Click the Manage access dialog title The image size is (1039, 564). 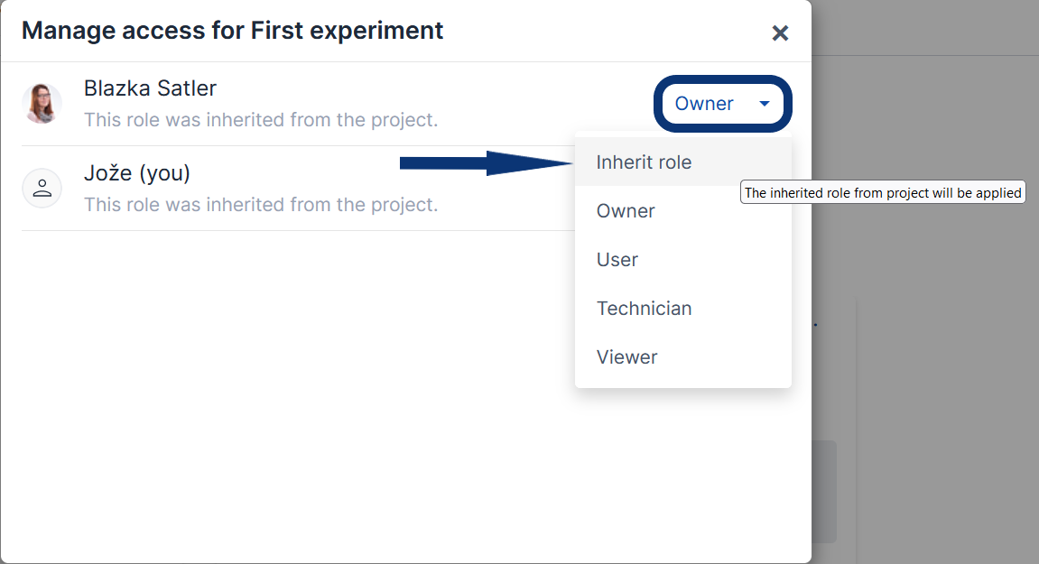[232, 31]
